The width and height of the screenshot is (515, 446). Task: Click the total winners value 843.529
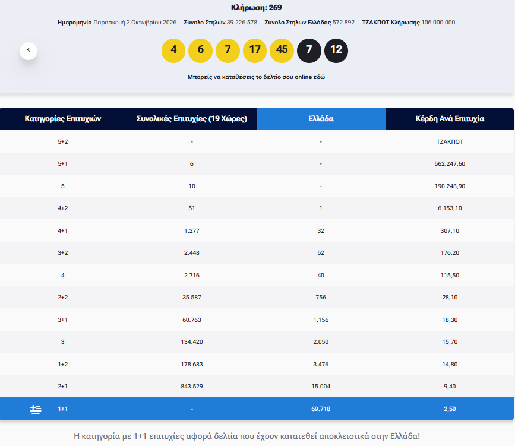pos(192,387)
